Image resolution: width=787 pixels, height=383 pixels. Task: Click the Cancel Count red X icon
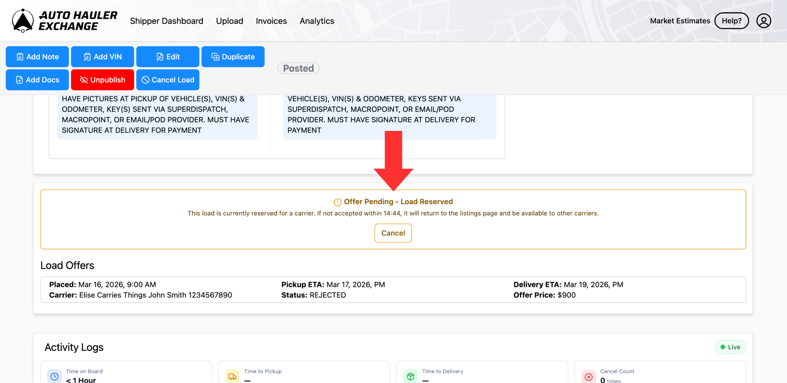coord(588,376)
